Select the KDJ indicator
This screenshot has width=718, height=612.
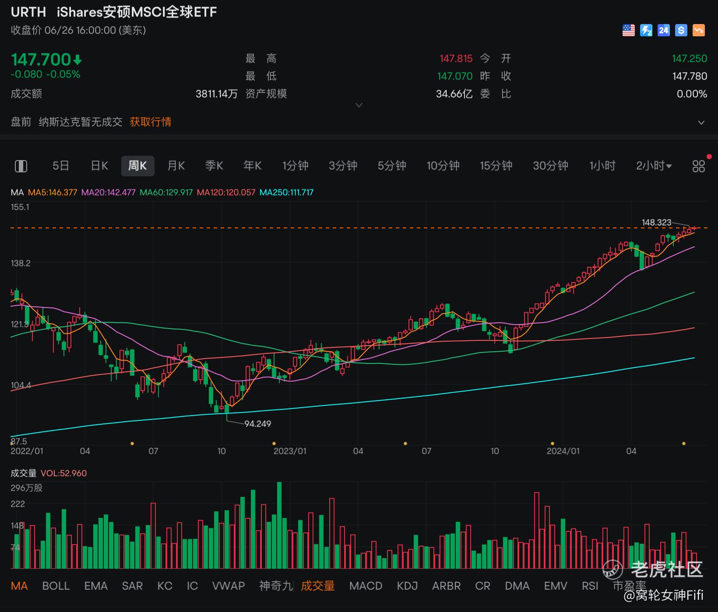click(x=407, y=586)
